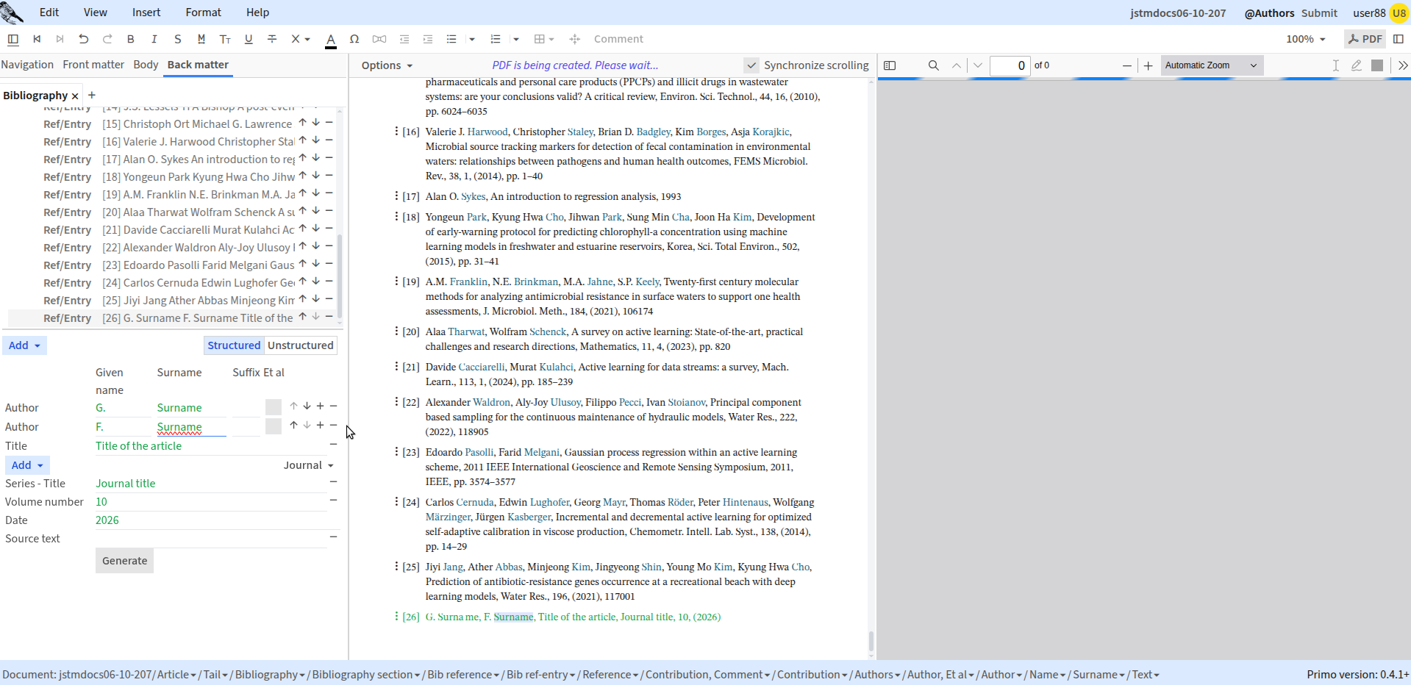
Task: Select the Unstructured reference mode
Action: (x=301, y=345)
